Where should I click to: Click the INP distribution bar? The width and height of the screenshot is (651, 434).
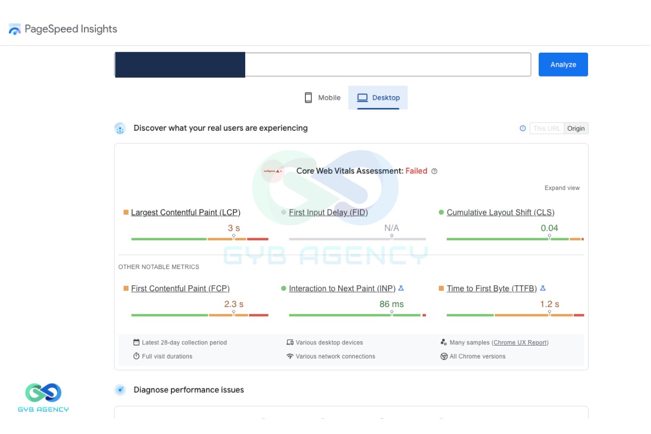pos(358,315)
